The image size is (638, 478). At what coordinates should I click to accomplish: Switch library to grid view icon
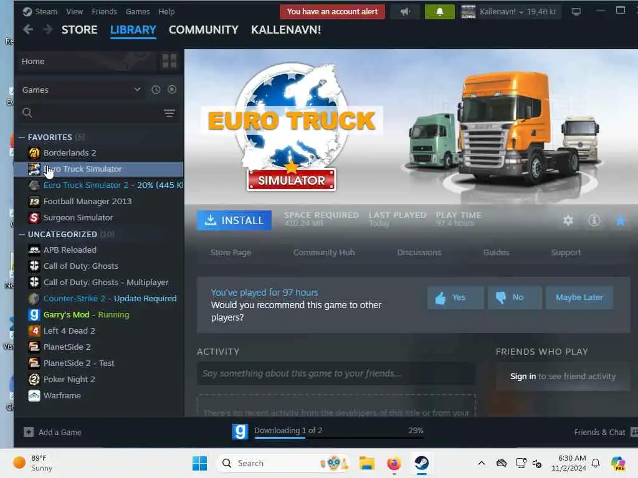pyautogui.click(x=169, y=62)
